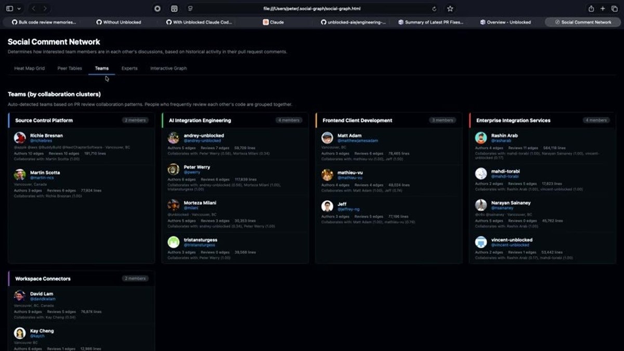Image resolution: width=624 pixels, height=351 pixels.
Task: Open the Interactive Graph tab
Action: [x=168, y=68]
